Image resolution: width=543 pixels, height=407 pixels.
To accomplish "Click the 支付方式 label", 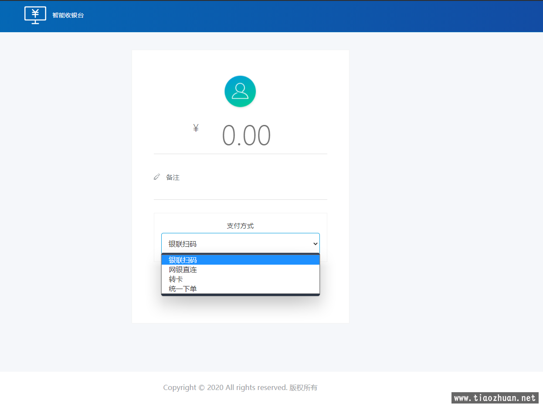I will pos(240,226).
